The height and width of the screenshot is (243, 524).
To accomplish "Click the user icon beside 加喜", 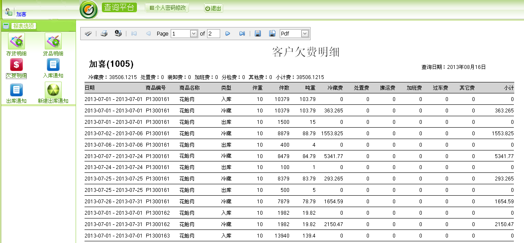I will (x=8, y=12).
